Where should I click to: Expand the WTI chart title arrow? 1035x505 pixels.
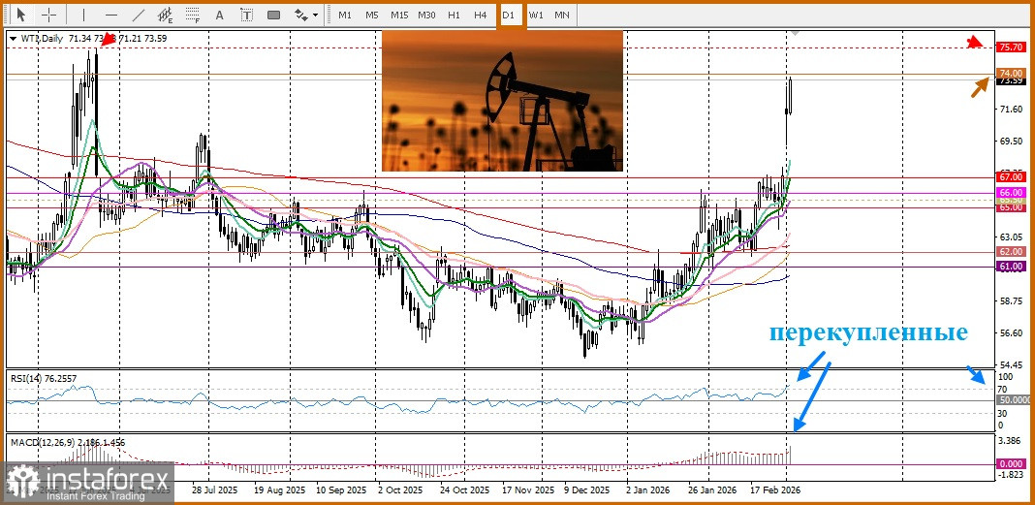12,38
